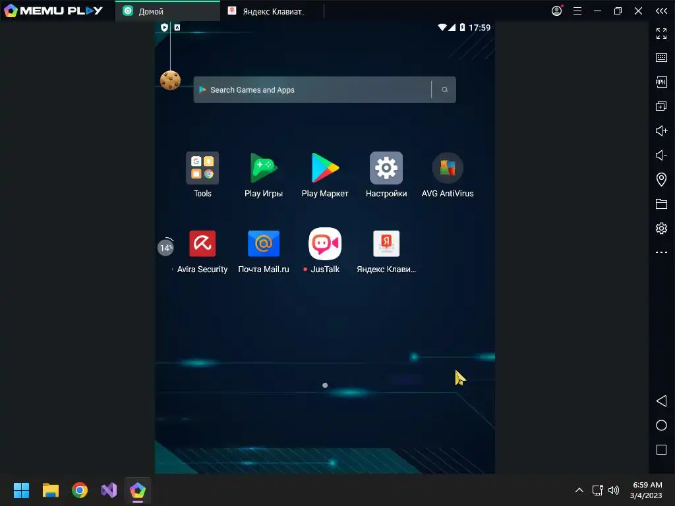Viewport: 675px width, 506px height.
Task: Decrease emulator volume
Action: tap(661, 155)
